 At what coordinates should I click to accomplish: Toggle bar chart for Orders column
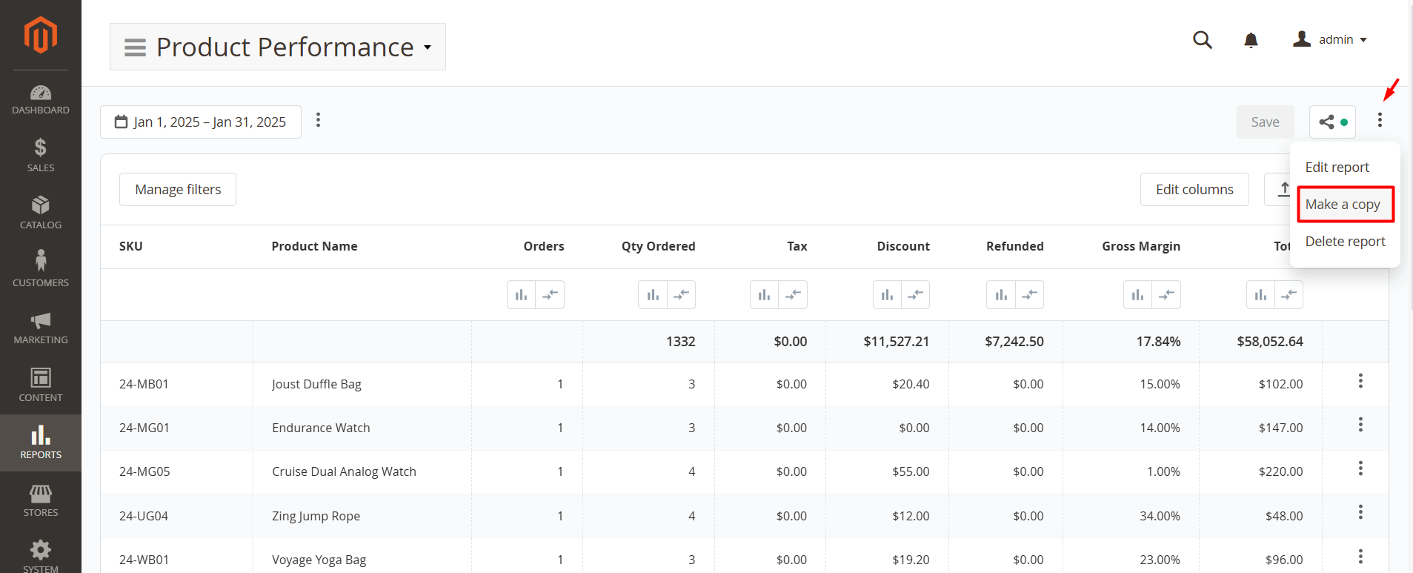tap(521, 295)
